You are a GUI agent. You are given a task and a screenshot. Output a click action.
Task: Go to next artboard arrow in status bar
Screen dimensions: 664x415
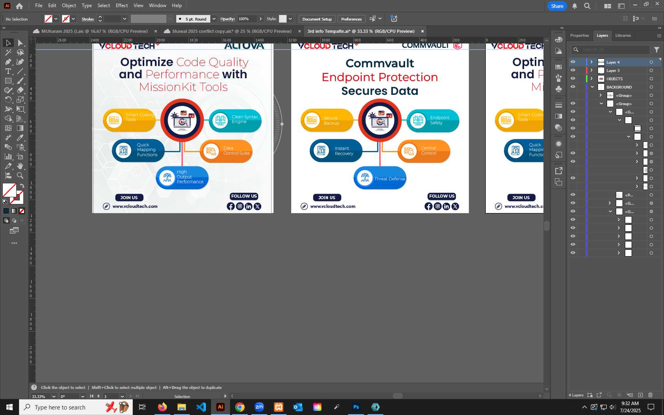[130, 396]
